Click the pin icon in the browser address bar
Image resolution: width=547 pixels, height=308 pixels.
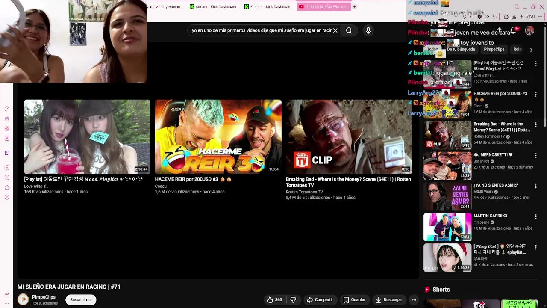tap(464, 17)
